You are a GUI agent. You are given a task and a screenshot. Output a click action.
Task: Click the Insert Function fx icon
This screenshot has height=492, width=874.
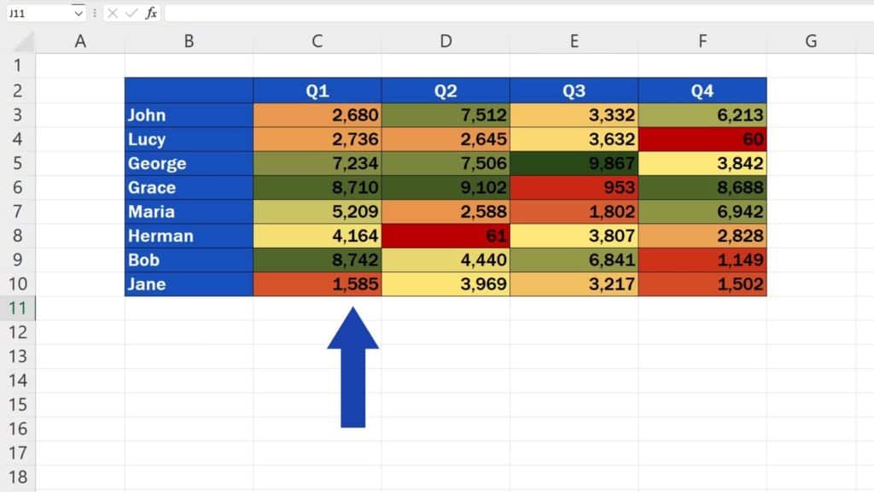coord(151,13)
